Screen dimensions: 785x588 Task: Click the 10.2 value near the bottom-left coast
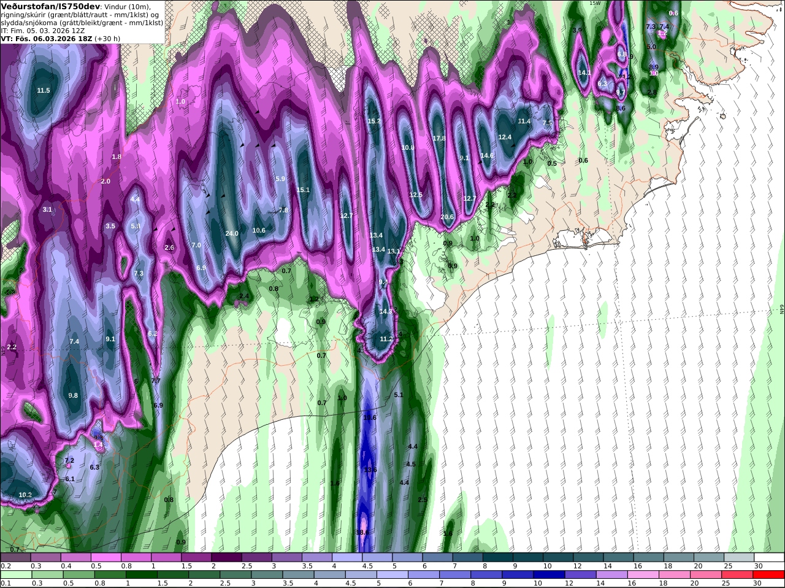click(x=25, y=495)
